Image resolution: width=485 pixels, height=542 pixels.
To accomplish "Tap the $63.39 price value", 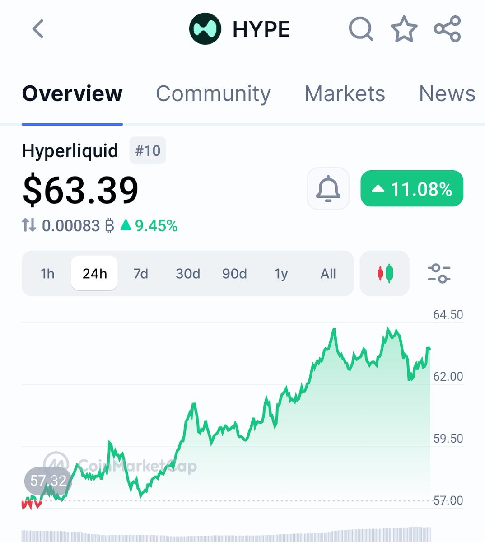I will click(80, 190).
